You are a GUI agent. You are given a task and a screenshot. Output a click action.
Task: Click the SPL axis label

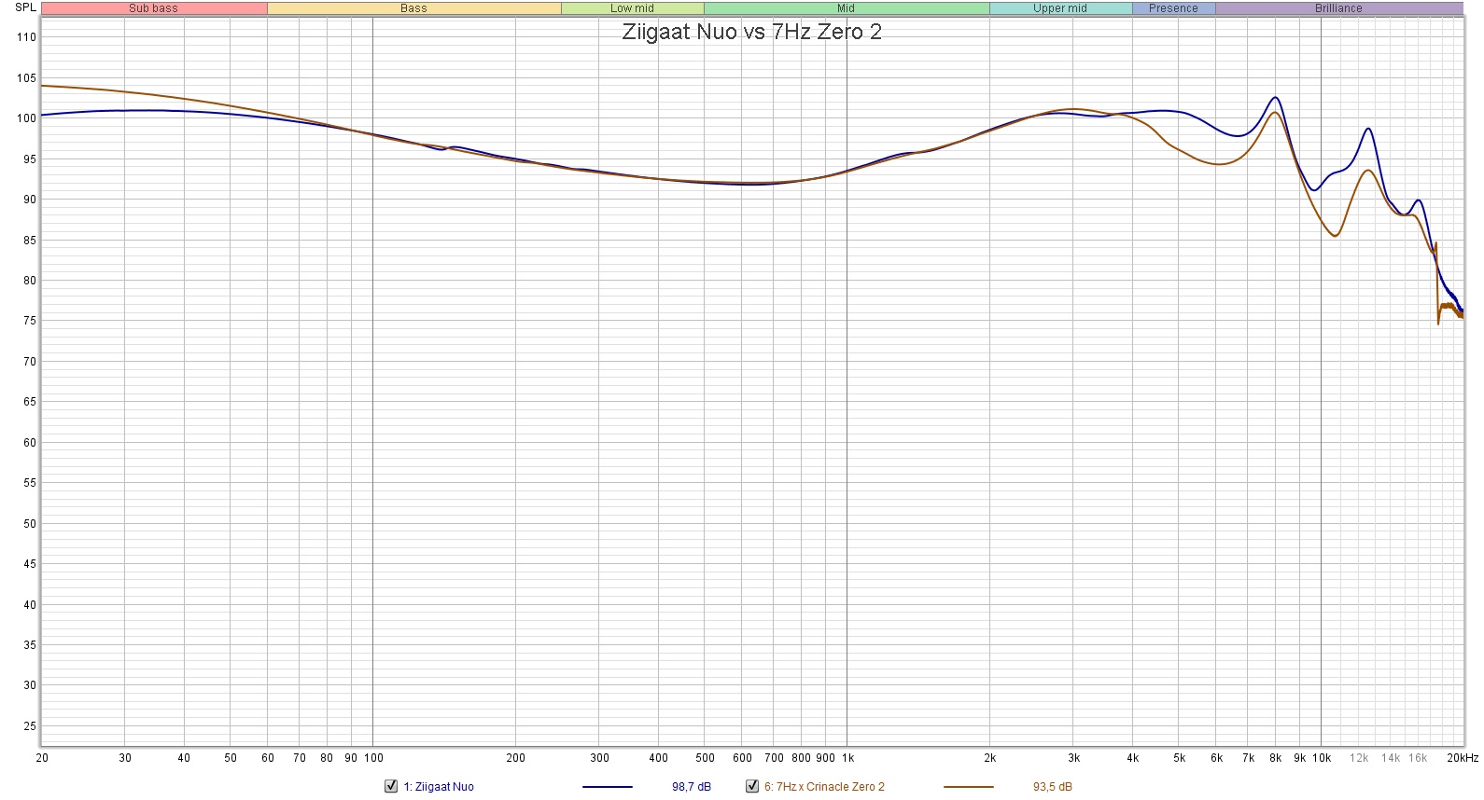coord(25,7)
